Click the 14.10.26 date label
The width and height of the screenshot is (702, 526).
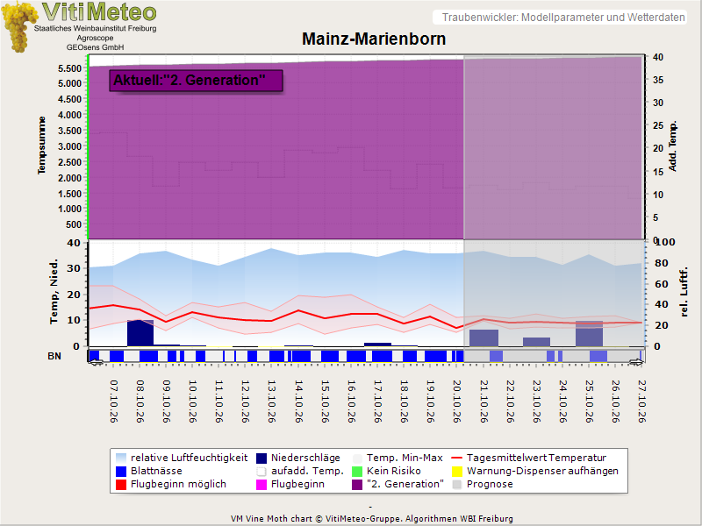(298, 402)
